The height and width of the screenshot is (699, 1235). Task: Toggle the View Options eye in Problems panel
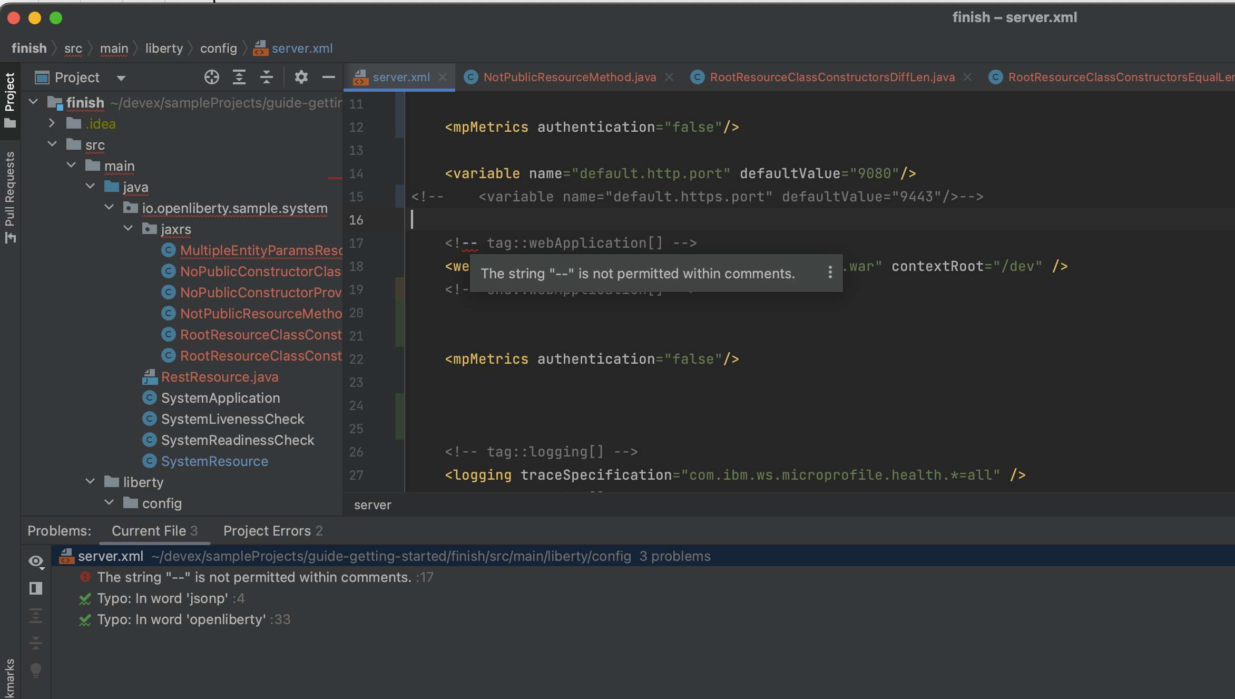pos(36,561)
